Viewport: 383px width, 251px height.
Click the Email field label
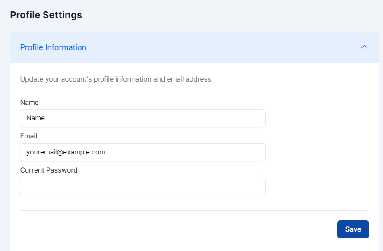pos(28,136)
